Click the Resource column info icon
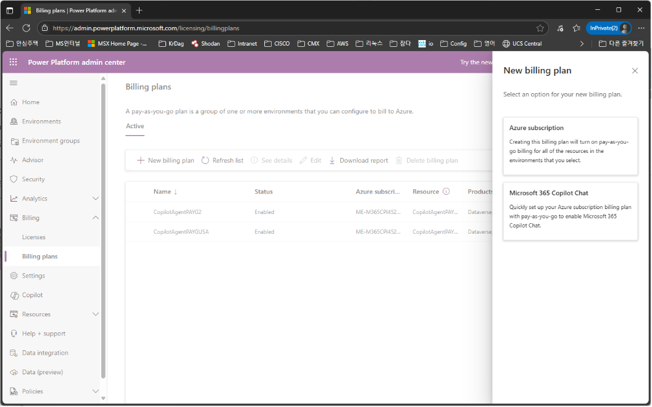 point(446,191)
